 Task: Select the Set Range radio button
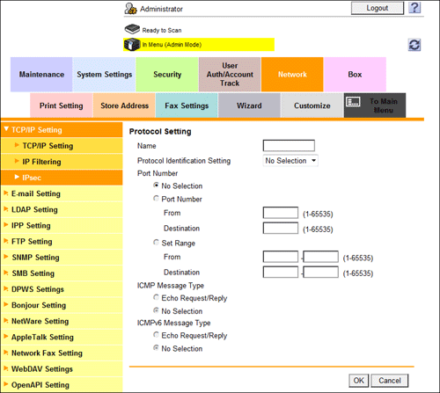pos(156,243)
